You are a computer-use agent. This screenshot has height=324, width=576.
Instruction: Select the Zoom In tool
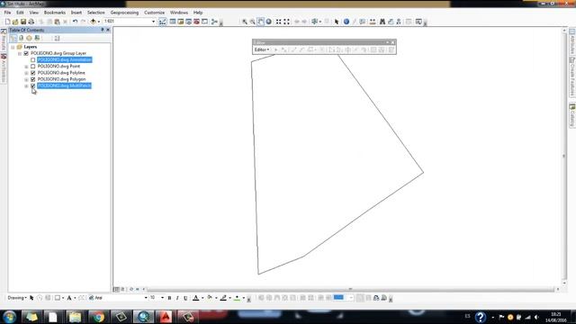pos(244,22)
